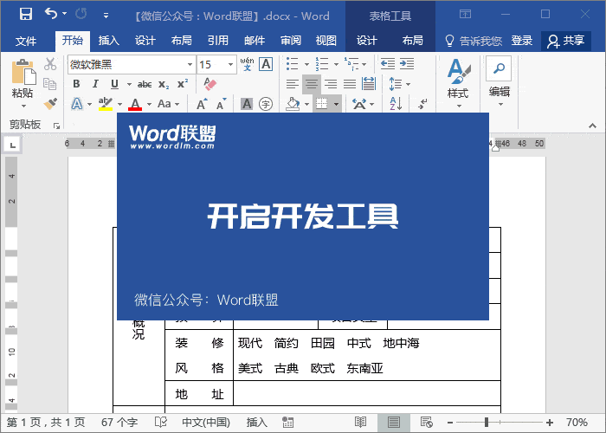This screenshot has width=606, height=433.
Task: Open the 邮件 ribbon tab
Action: (255, 40)
